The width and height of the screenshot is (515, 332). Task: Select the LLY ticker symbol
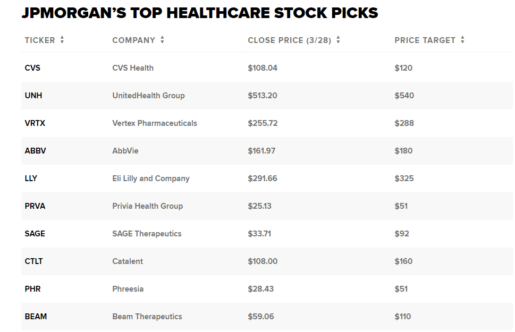tap(31, 178)
